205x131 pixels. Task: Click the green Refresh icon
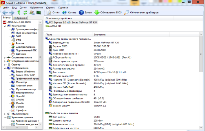coord(25,12)
